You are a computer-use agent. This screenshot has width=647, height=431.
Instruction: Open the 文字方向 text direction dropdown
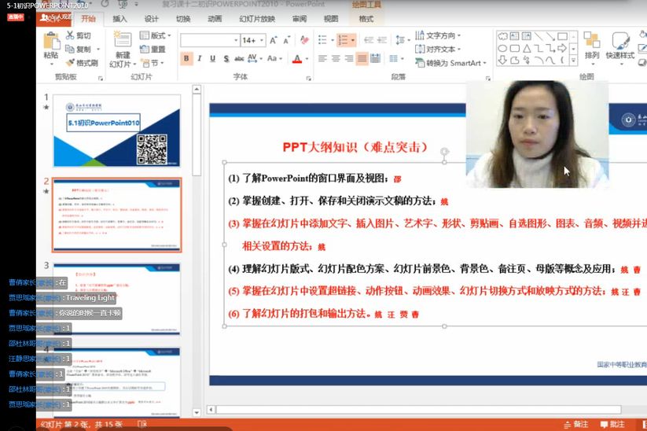point(438,35)
